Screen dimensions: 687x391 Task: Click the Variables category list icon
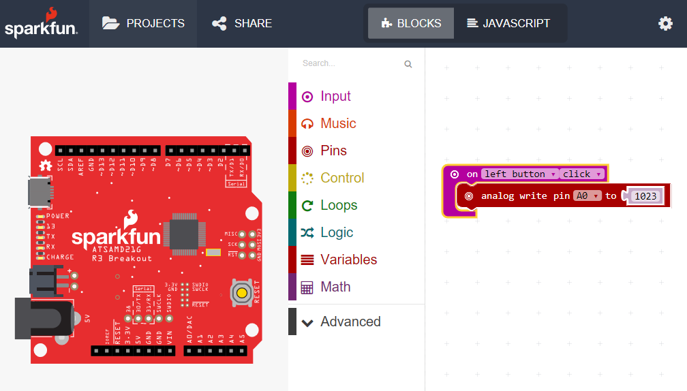pyautogui.click(x=307, y=260)
